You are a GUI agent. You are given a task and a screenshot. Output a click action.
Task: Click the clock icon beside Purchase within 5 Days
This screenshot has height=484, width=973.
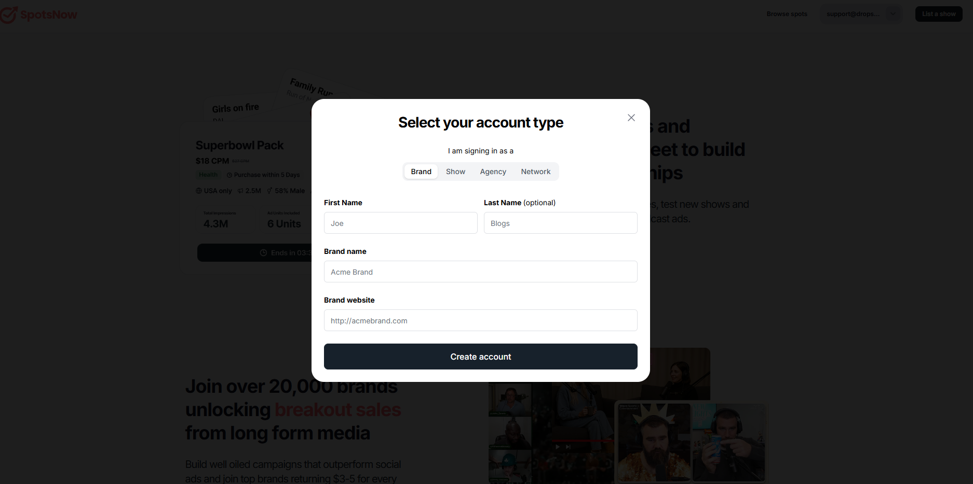pos(229,175)
